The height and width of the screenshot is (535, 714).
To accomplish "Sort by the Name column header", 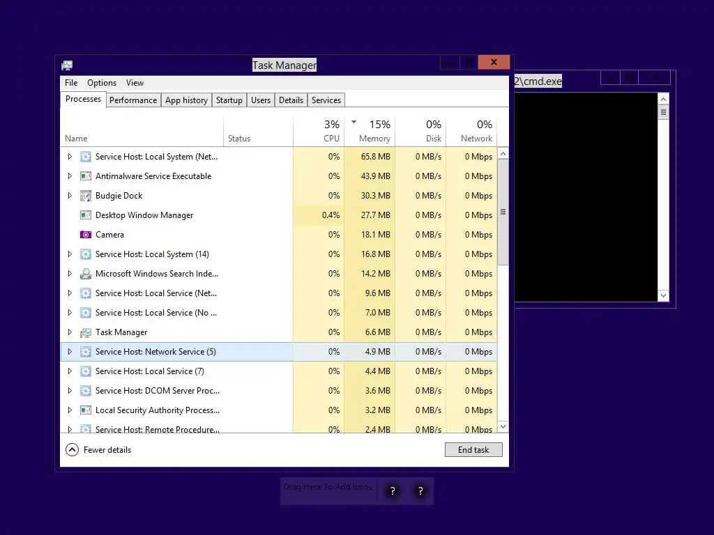I will (142, 132).
